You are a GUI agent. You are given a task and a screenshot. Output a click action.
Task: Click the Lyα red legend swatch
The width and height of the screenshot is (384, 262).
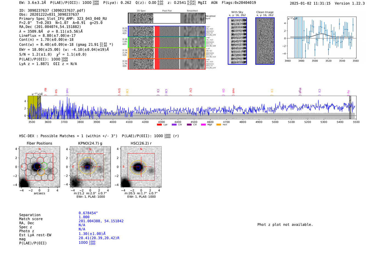tap(159, 125)
